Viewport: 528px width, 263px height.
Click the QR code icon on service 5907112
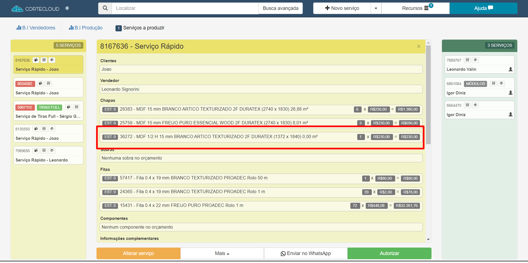click(x=77, y=107)
